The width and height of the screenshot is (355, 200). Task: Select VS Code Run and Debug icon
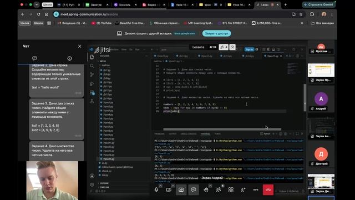tap(92, 84)
